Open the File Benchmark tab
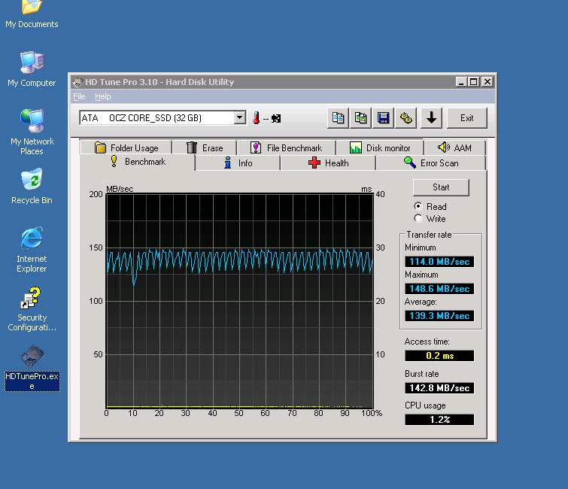The image size is (568, 489). 286,148
